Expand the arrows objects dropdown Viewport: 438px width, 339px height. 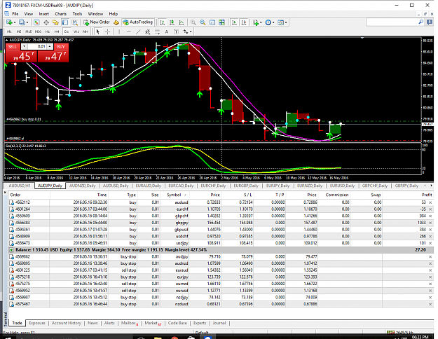(x=191, y=32)
